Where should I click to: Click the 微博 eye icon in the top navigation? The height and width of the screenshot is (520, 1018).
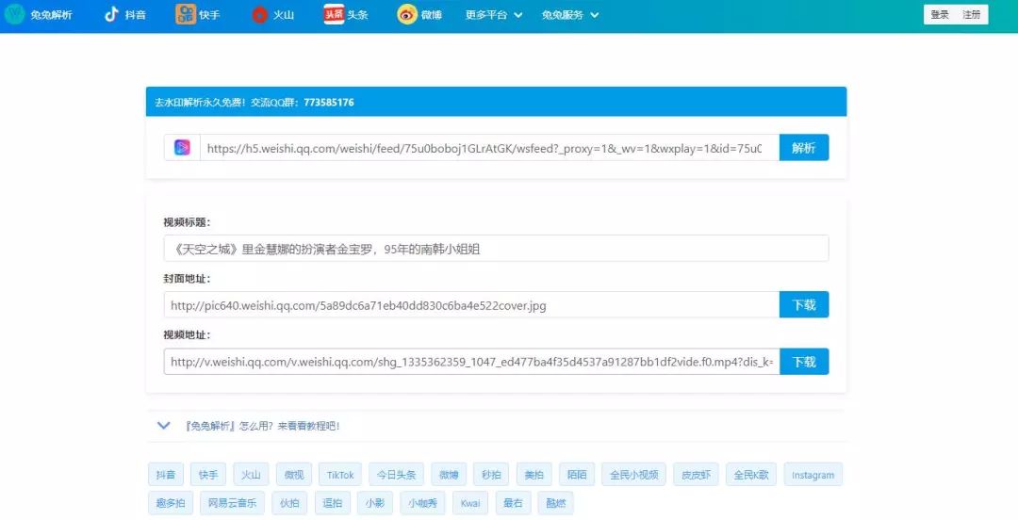point(407,13)
